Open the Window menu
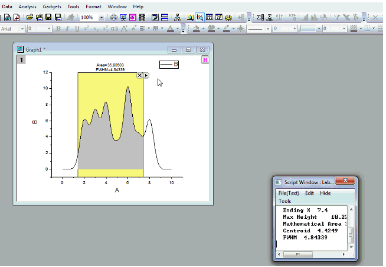Viewport: 386px width, 267px height. 117,6
